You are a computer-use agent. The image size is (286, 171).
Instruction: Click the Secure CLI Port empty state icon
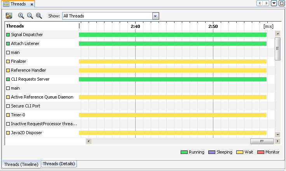8,106
